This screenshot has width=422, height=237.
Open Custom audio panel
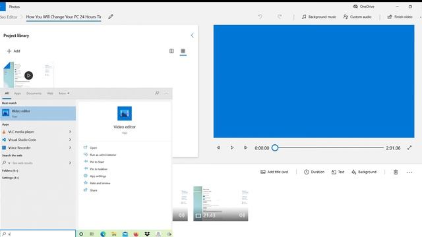(357, 16)
